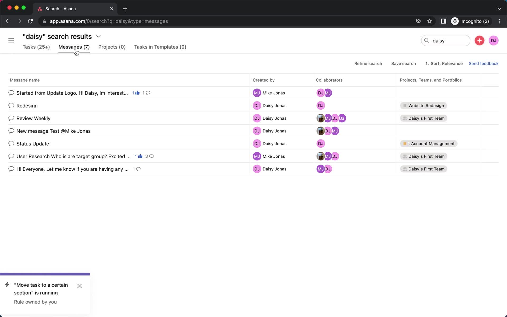Click MJ collaborator avatar in Hi Everyone row
Viewport: 507px width, 317px height.
[320, 169]
